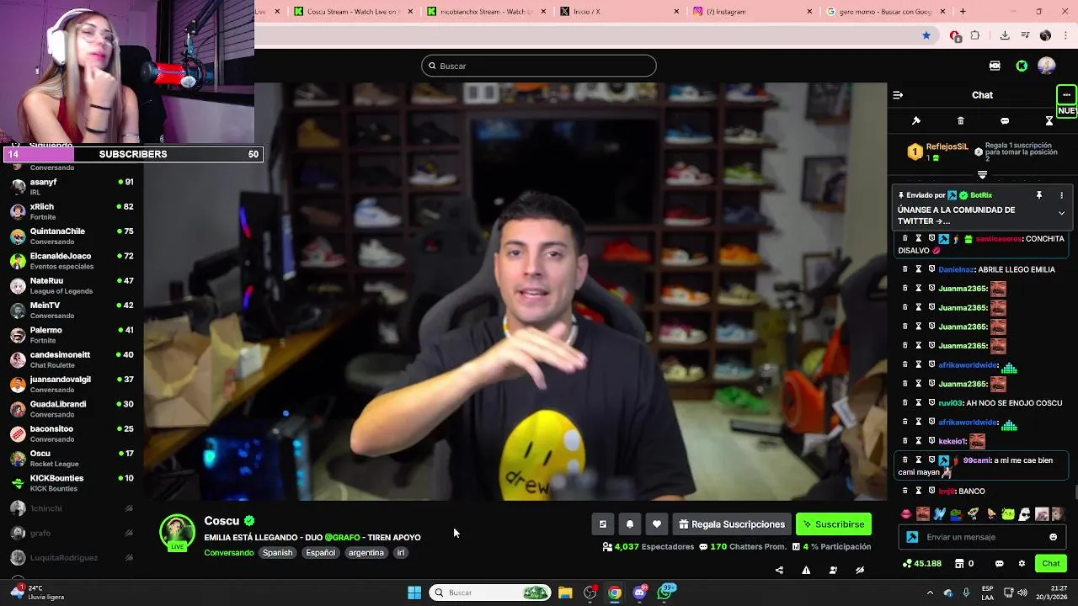Click the Windows taskbar search box
The height and width of the screenshot is (606, 1078).
click(489, 593)
